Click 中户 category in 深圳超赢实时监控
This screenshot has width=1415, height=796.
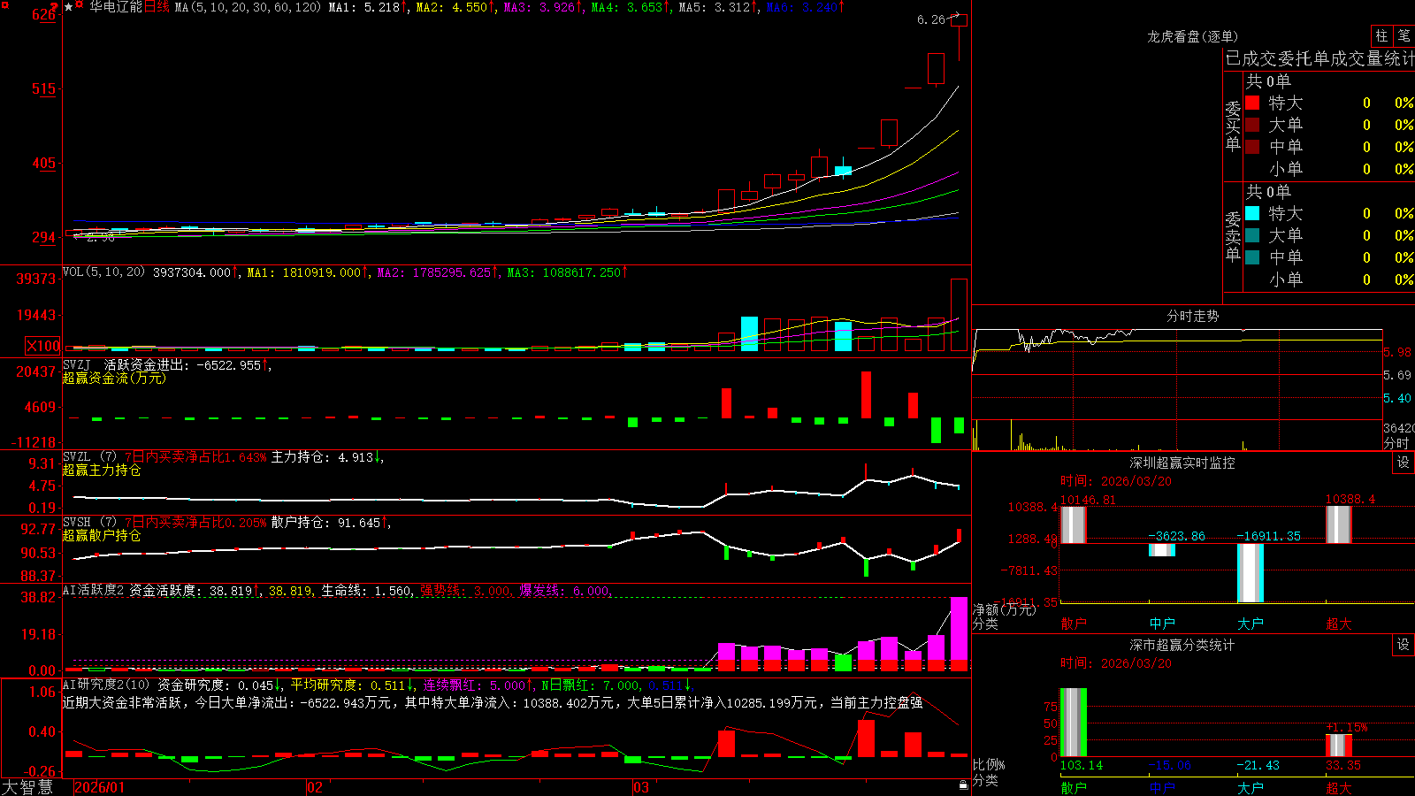1162,624
